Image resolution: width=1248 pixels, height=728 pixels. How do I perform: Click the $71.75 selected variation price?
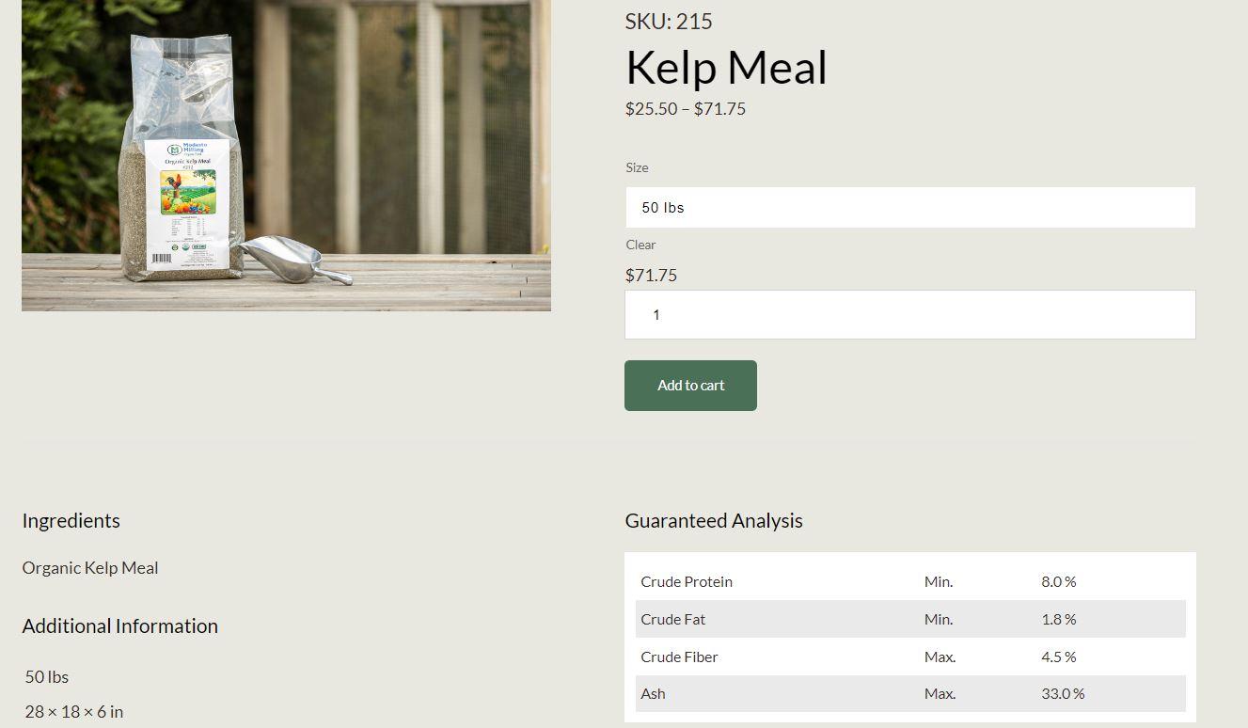tap(651, 276)
